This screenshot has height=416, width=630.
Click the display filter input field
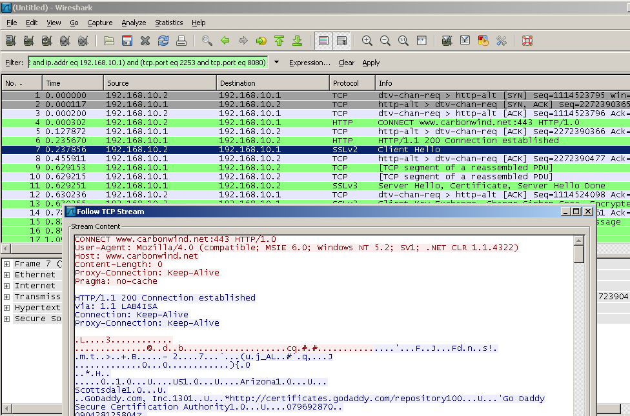(148, 63)
